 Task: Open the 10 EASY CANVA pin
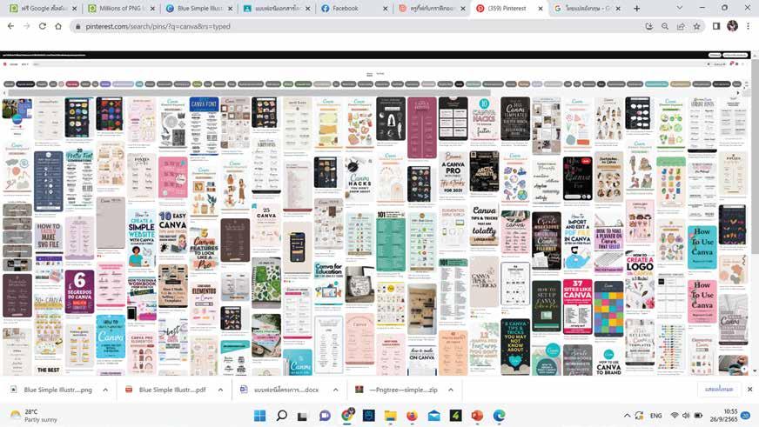(x=173, y=231)
